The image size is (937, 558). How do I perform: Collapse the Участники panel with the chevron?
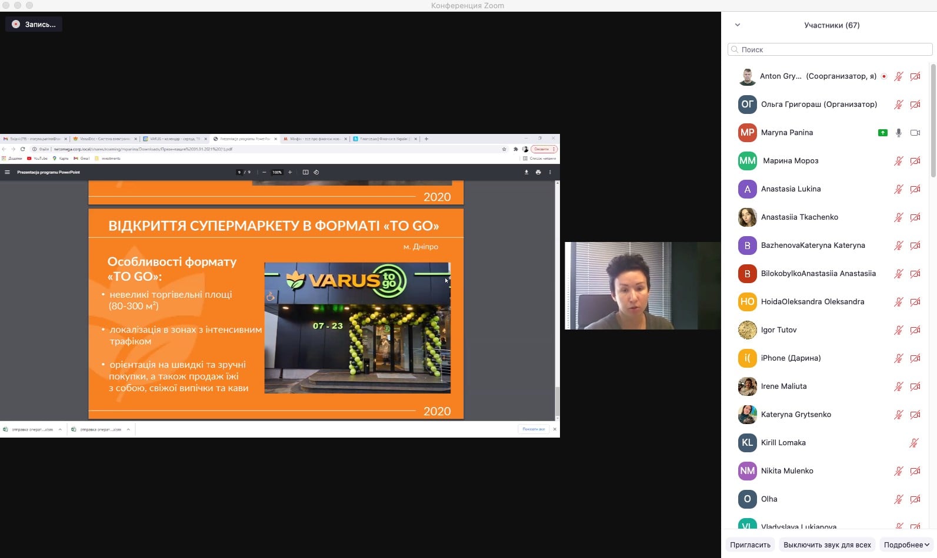tap(738, 25)
